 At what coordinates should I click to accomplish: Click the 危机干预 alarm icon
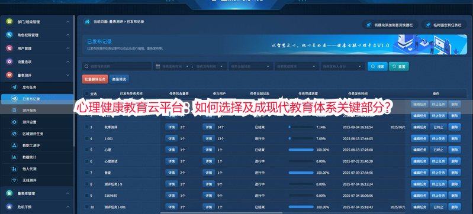(x=9, y=207)
